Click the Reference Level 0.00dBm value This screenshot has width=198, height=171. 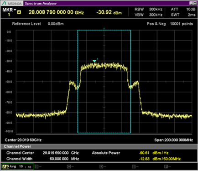[56, 24]
